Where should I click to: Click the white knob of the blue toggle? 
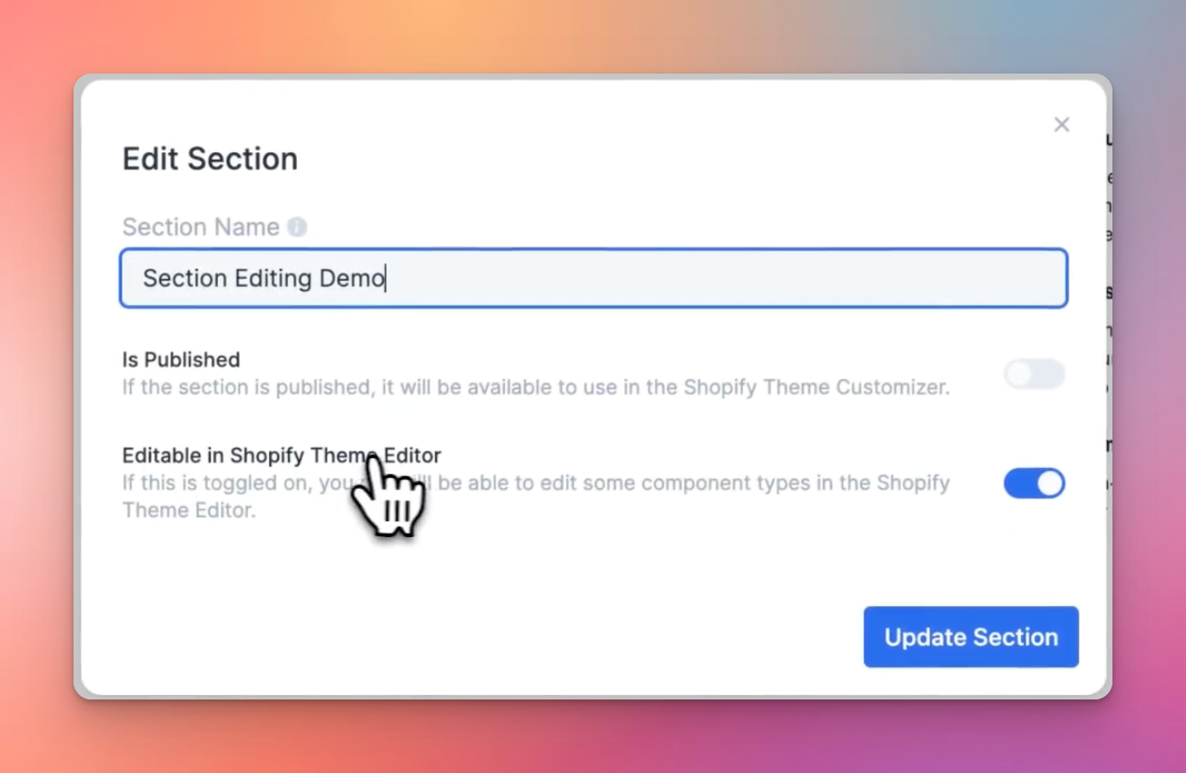click(1050, 483)
